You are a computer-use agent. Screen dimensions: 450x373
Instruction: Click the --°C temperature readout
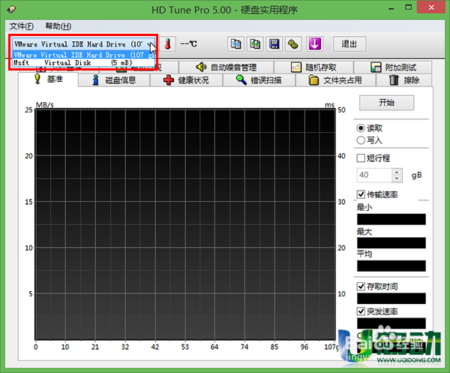coord(189,44)
